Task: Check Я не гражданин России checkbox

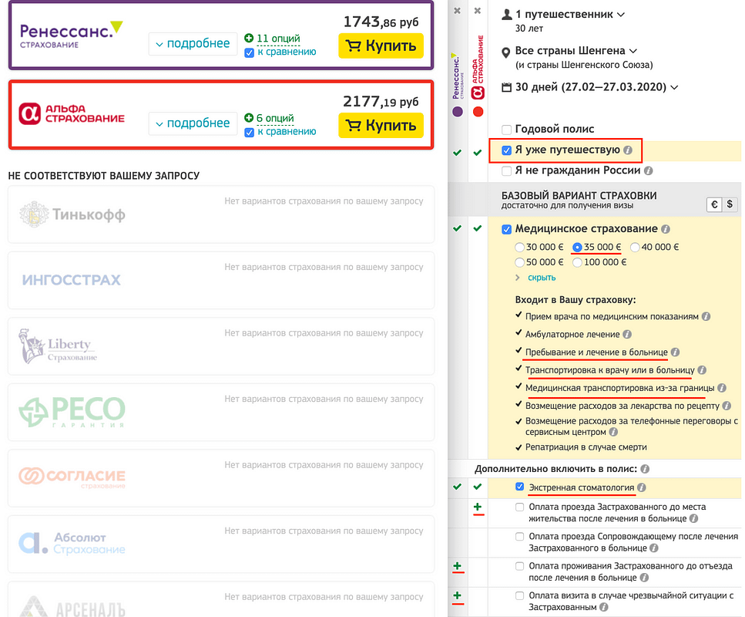Action: pos(506,170)
